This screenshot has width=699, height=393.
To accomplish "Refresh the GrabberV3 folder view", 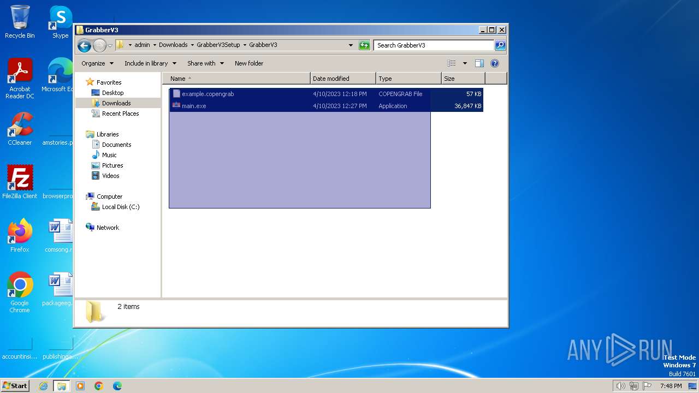I will [364, 45].
